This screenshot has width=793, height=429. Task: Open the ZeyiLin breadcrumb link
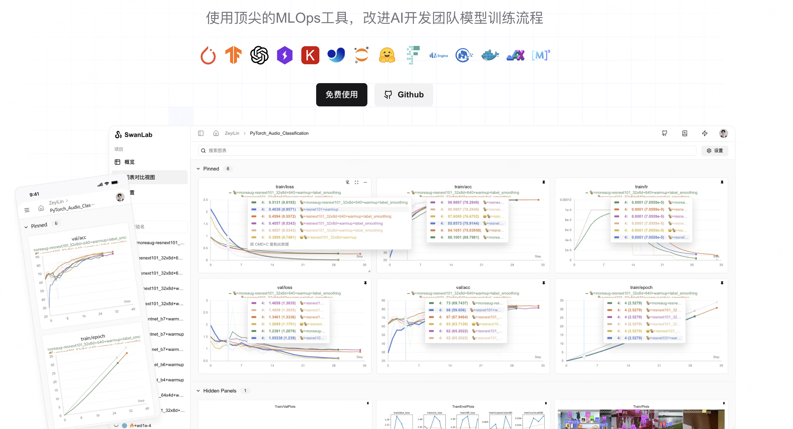(x=232, y=133)
